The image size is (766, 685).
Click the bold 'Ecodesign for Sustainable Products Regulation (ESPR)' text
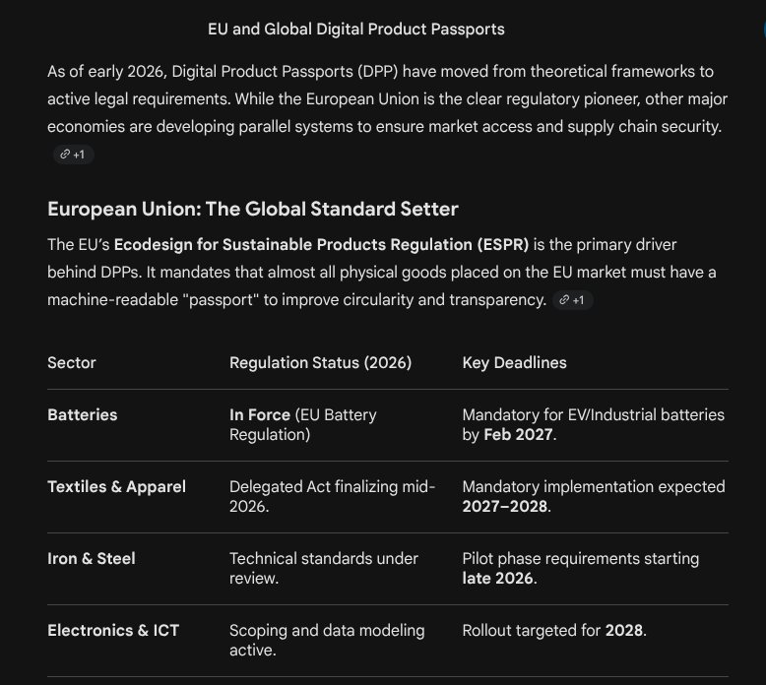pos(321,244)
